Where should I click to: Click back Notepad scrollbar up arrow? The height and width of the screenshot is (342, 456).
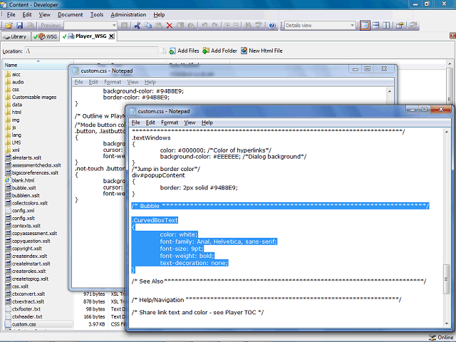point(390,91)
